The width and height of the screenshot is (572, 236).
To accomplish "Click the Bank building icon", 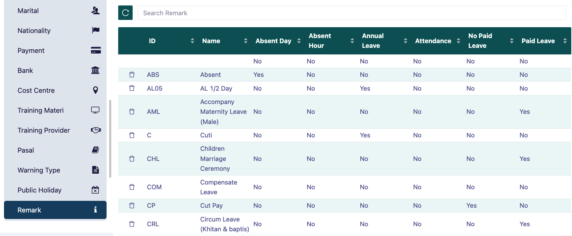I will (95, 70).
